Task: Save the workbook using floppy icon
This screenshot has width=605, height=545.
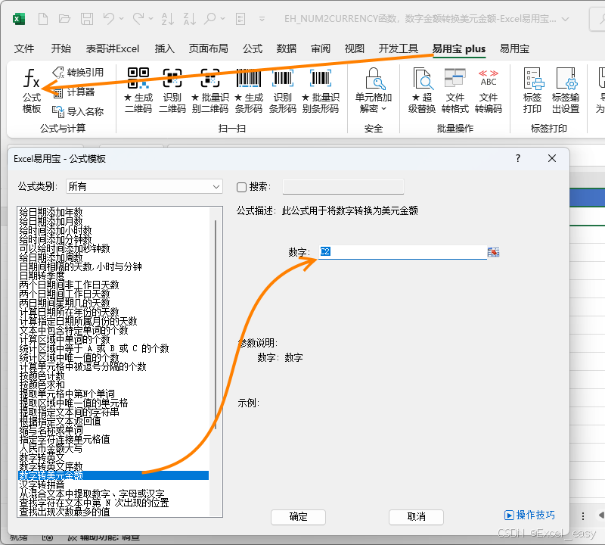Action: click(x=86, y=18)
